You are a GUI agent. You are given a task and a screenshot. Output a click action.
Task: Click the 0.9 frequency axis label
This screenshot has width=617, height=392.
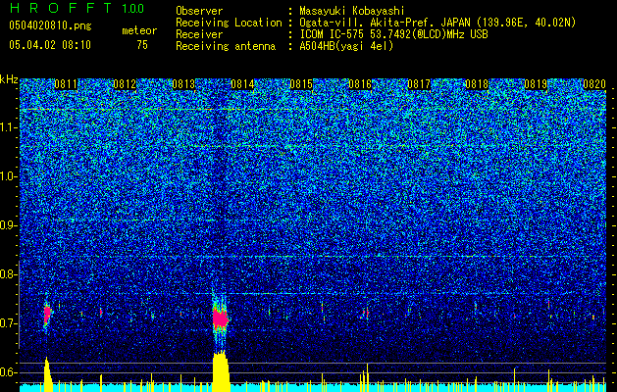9,225
